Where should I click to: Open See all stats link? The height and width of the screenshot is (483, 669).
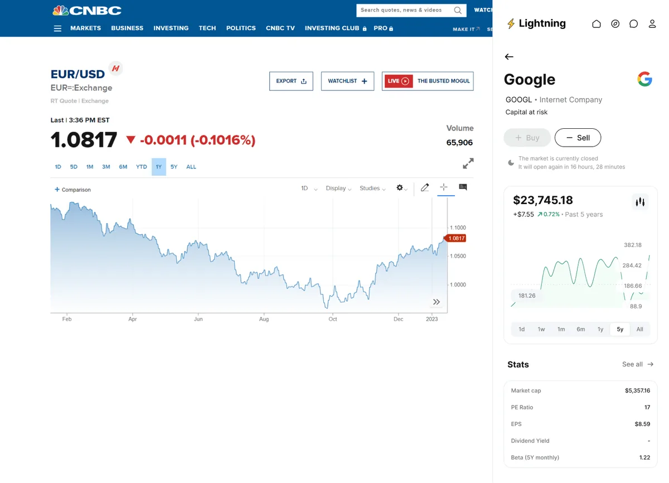(638, 364)
